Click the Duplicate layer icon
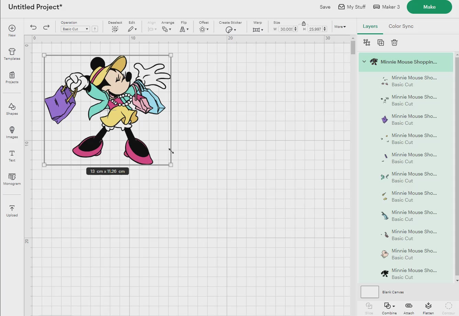 pyautogui.click(x=381, y=43)
